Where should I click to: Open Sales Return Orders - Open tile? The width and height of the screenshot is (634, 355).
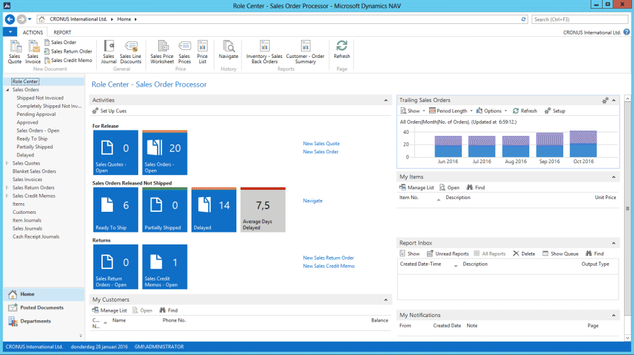(115, 266)
